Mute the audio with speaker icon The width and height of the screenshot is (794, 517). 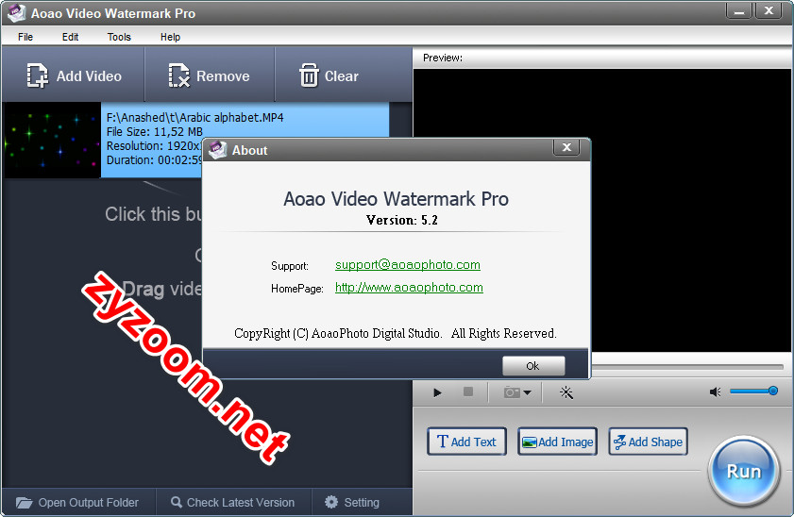pyautogui.click(x=715, y=392)
